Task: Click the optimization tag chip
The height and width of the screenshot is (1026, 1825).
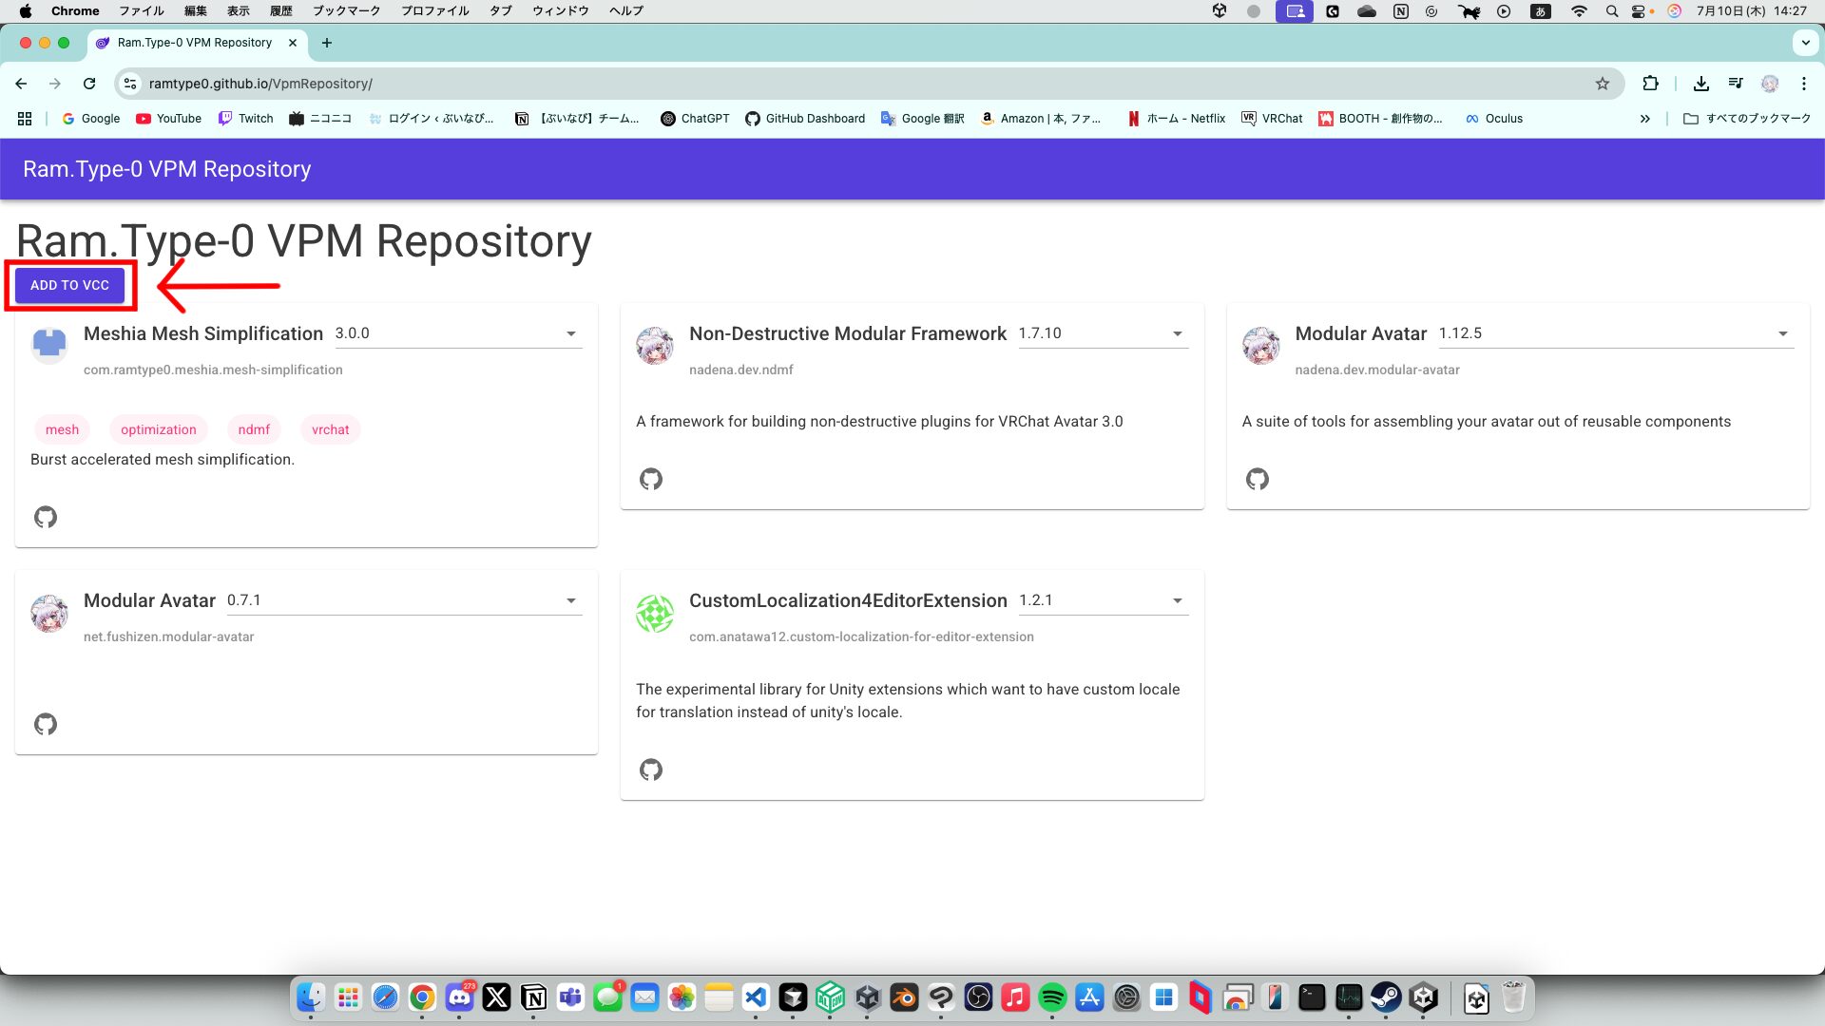Action: pos(158,429)
